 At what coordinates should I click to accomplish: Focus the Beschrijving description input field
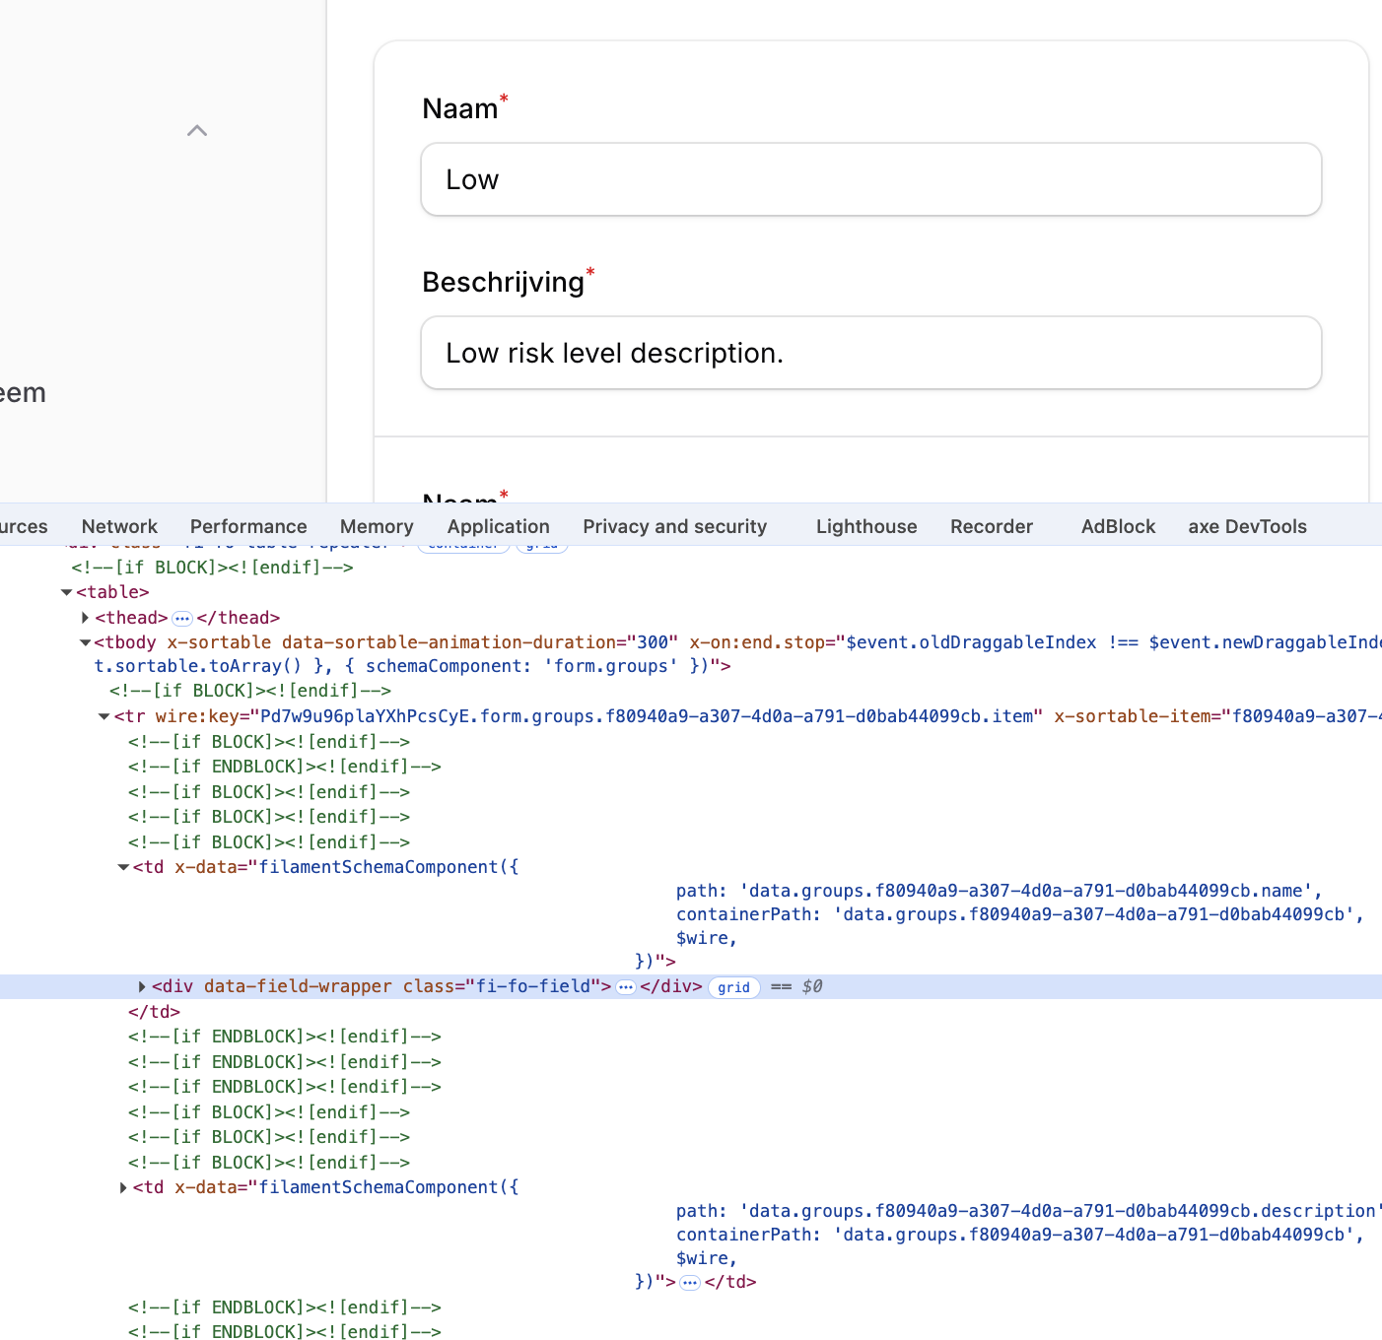pyautogui.click(x=870, y=353)
